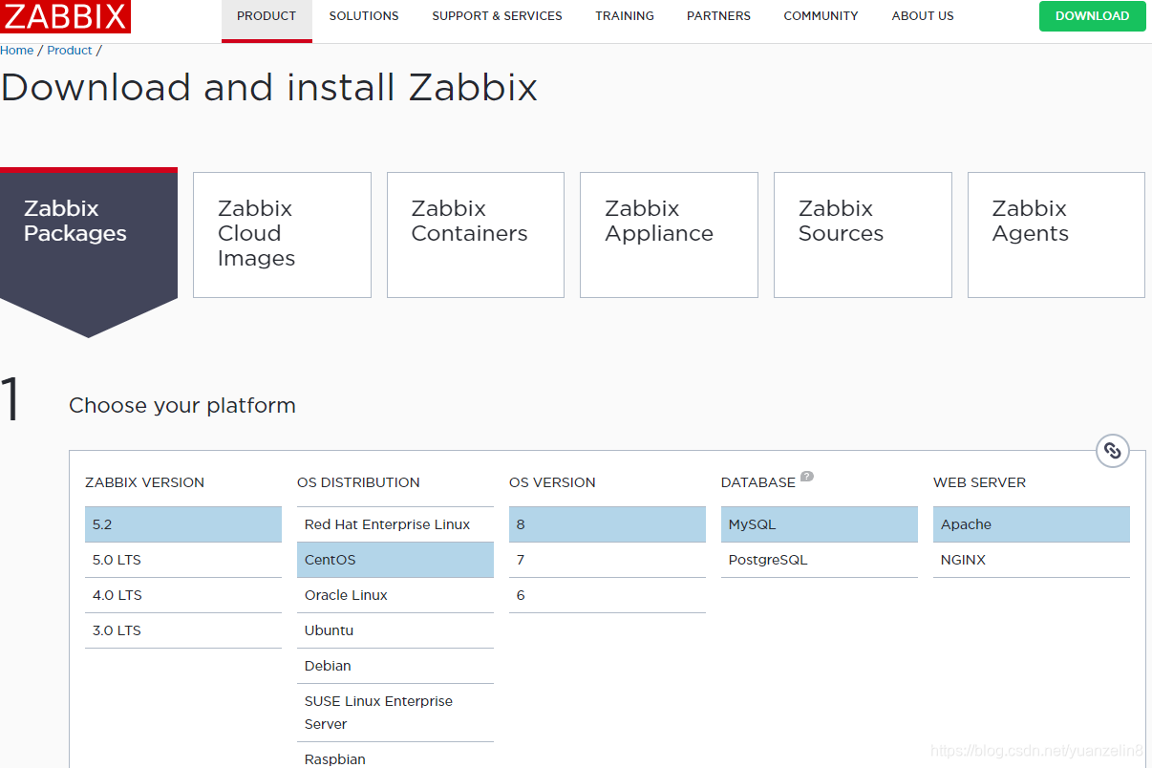Screen dimensions: 1152x768
Task: Choose OS version 7
Action: tap(608, 560)
